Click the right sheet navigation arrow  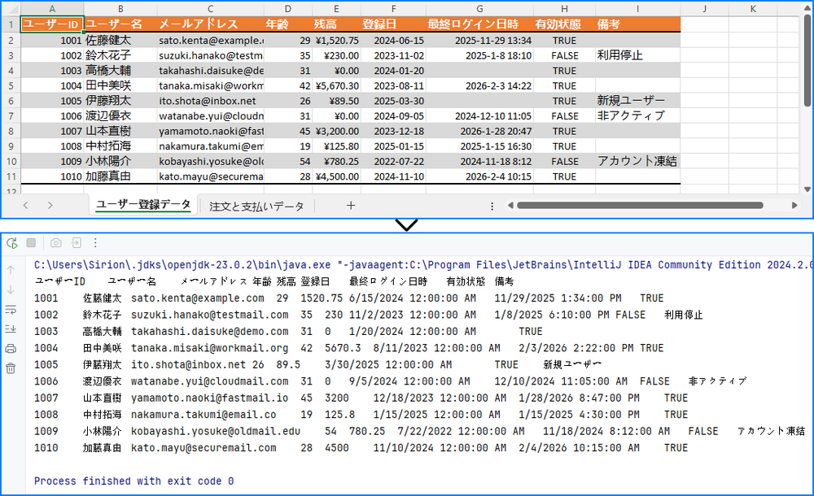(50, 205)
